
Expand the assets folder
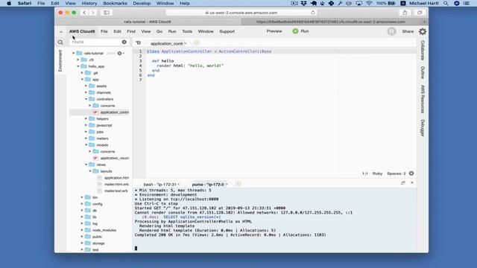pyautogui.click(x=86, y=86)
